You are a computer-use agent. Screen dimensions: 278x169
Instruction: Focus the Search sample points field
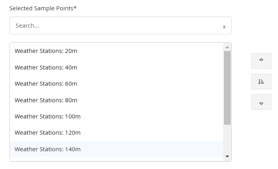pos(120,26)
